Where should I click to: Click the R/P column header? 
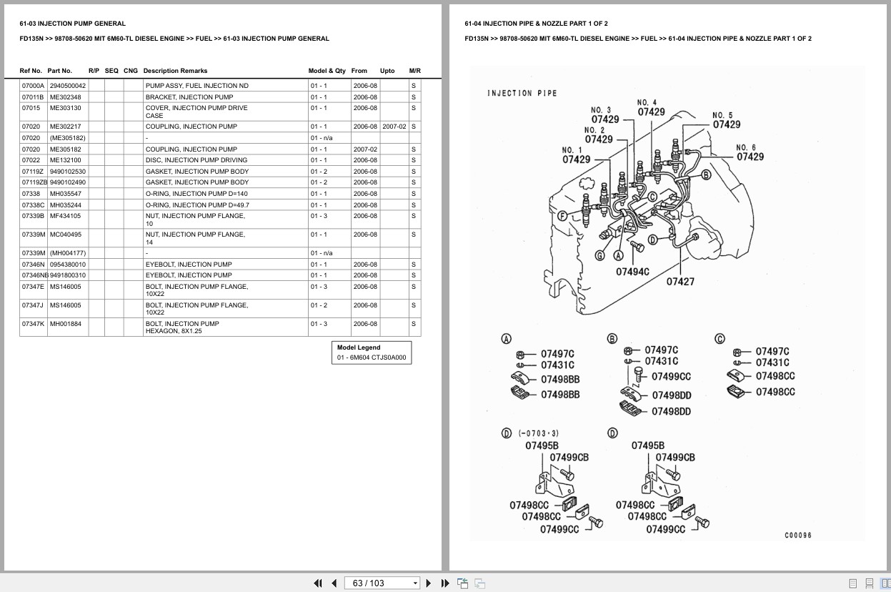[94, 71]
